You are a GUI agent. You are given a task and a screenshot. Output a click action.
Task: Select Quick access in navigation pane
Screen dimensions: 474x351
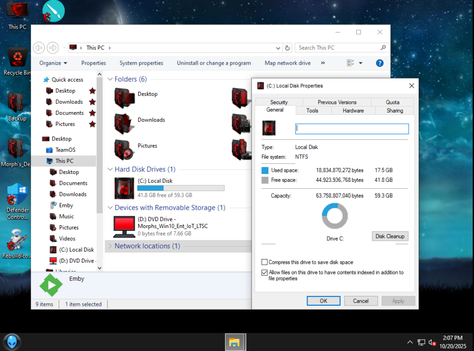[x=67, y=79]
